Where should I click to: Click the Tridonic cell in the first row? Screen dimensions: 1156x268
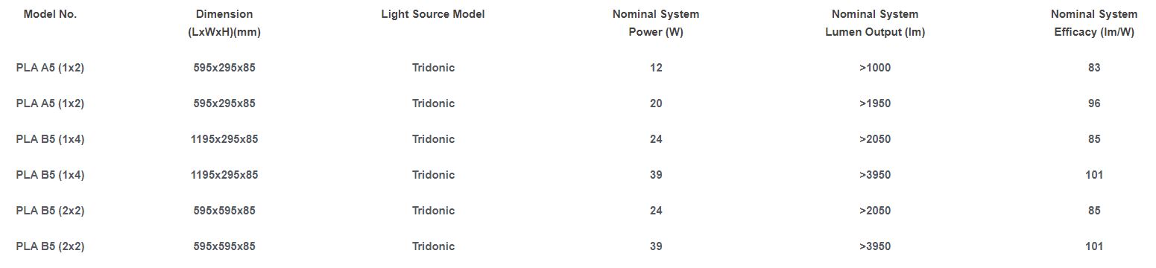coord(433,68)
